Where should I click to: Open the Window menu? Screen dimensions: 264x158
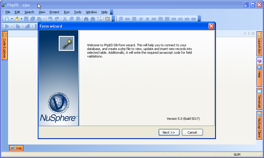pos(91,12)
